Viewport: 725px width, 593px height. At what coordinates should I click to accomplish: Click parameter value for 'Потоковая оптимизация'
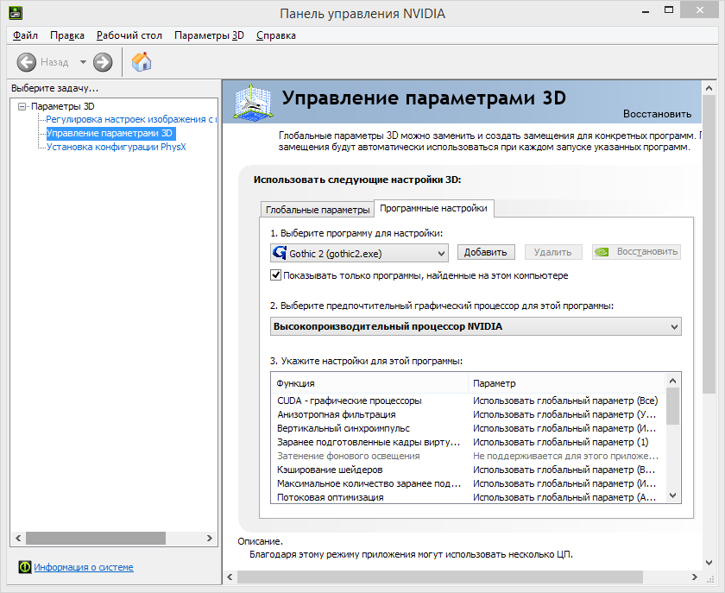point(564,498)
